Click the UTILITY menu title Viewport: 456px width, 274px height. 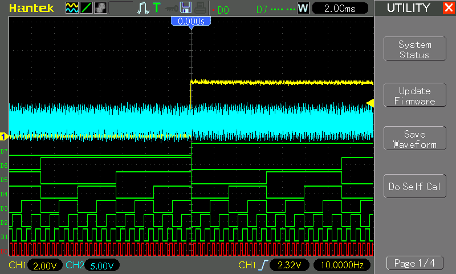(x=408, y=8)
